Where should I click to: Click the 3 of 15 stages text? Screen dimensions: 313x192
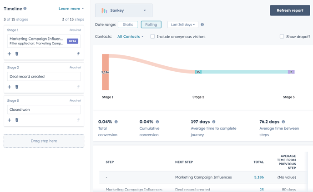point(16,20)
